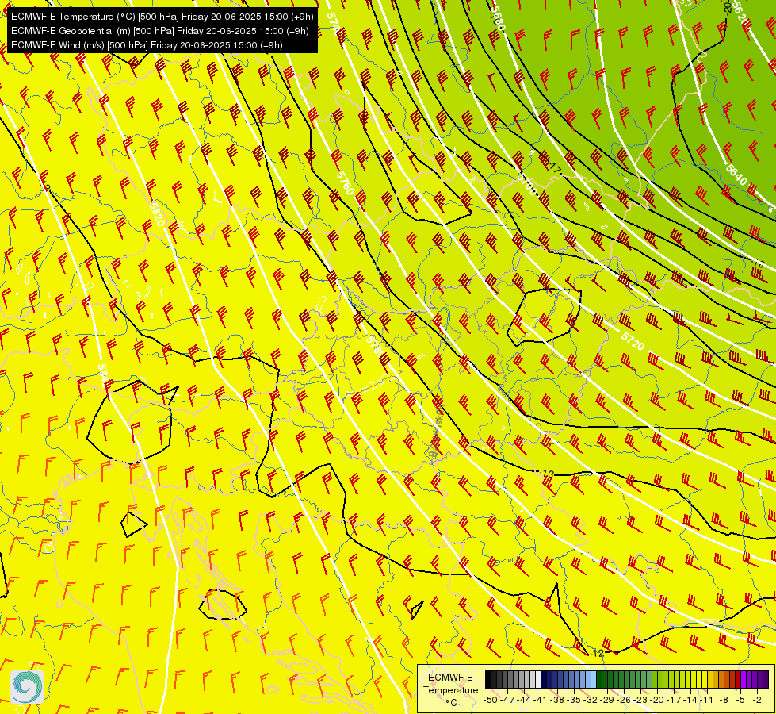Click the ECMWF-E Wind title line
Image resolution: width=776 pixels, height=714 pixels.
(147, 45)
